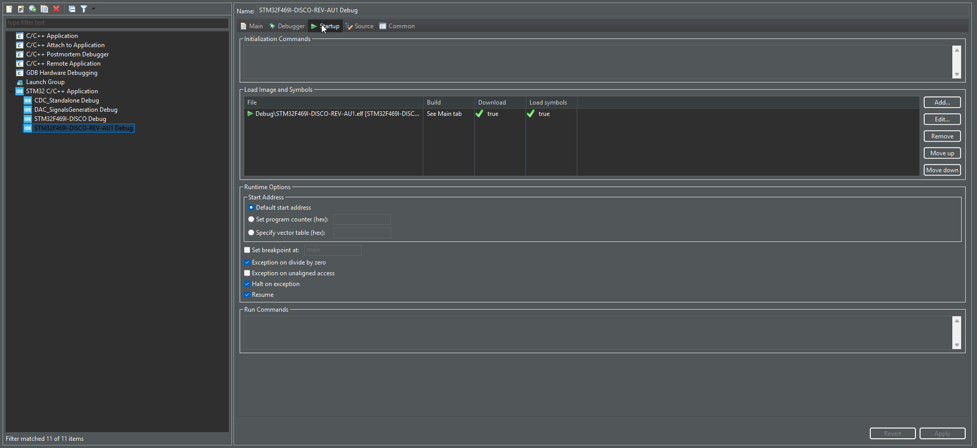
Task: Switch to the Debugger tab
Action: tap(287, 26)
